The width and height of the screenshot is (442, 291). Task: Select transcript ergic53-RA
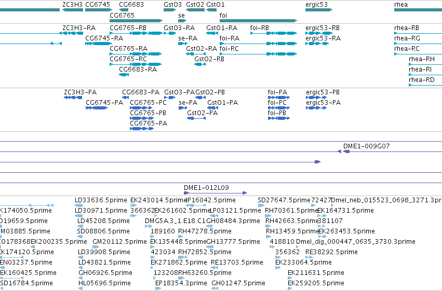[x=317, y=44]
